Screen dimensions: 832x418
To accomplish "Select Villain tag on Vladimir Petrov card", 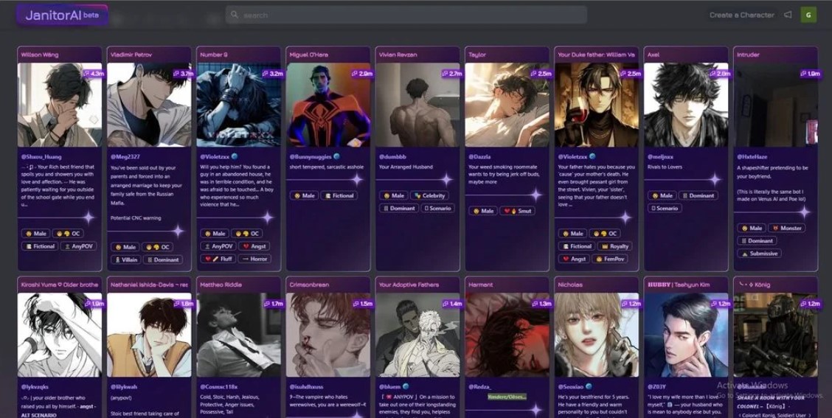I will click(125, 260).
